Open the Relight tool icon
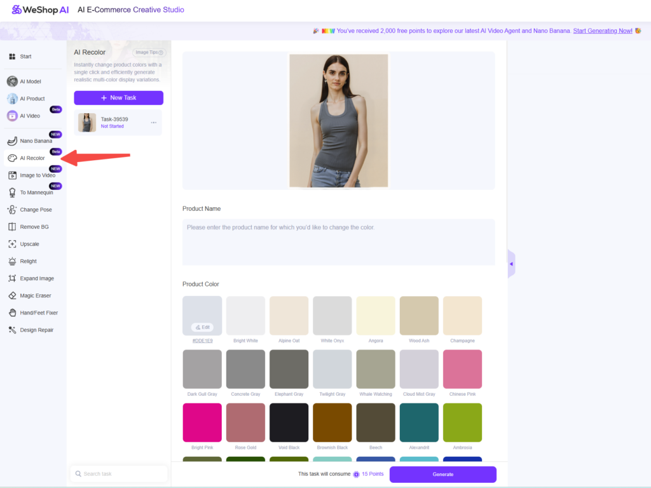Viewport: 651px width, 488px height. tap(12, 261)
